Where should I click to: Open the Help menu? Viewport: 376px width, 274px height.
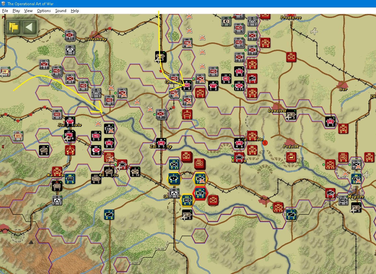75,11
